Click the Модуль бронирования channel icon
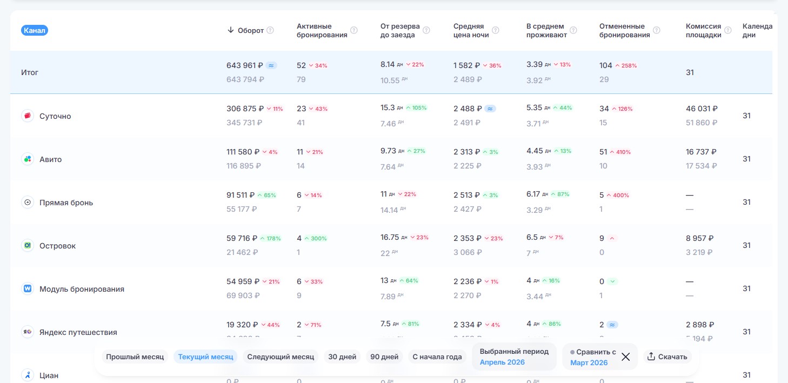The width and height of the screenshot is (788, 383). [28, 288]
